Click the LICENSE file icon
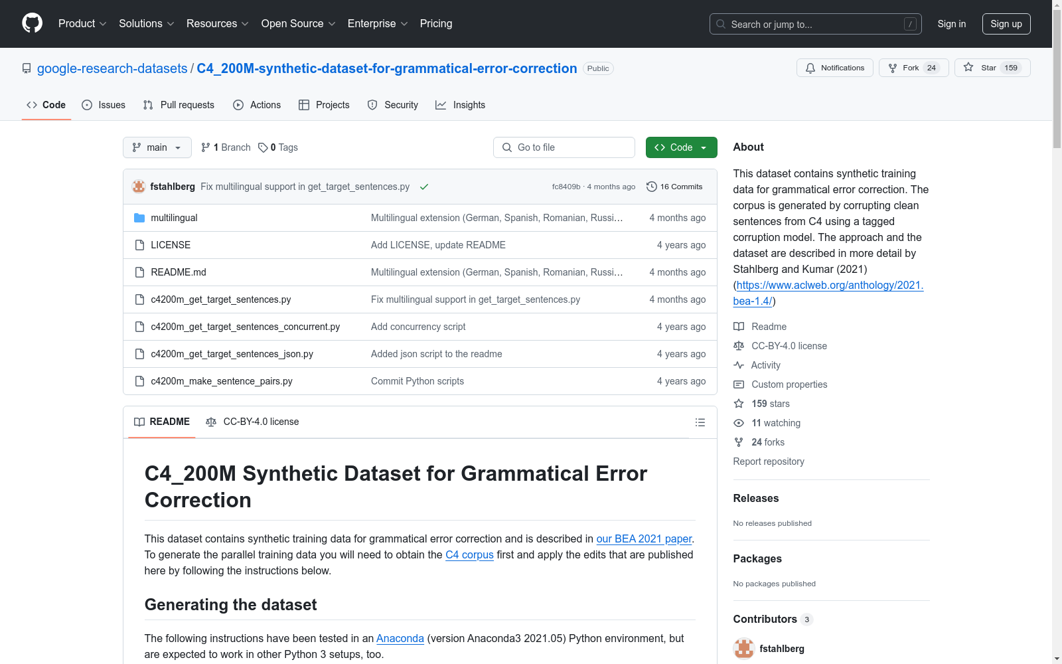1062x664 pixels. pyautogui.click(x=139, y=245)
